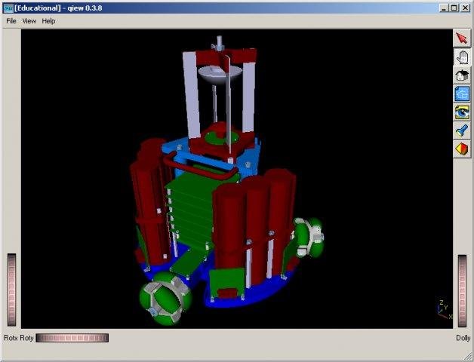Viewport: 474px width, 362px height.
Task: Click the blue flashlight seek icon
Action: tap(462, 130)
